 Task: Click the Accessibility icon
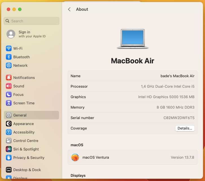9,132
